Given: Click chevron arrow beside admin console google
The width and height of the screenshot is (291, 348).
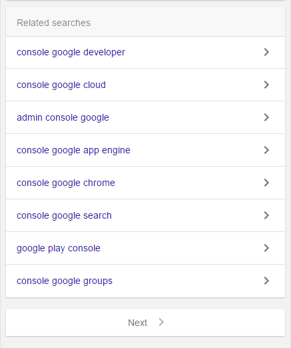Looking at the screenshot, I should click(266, 117).
